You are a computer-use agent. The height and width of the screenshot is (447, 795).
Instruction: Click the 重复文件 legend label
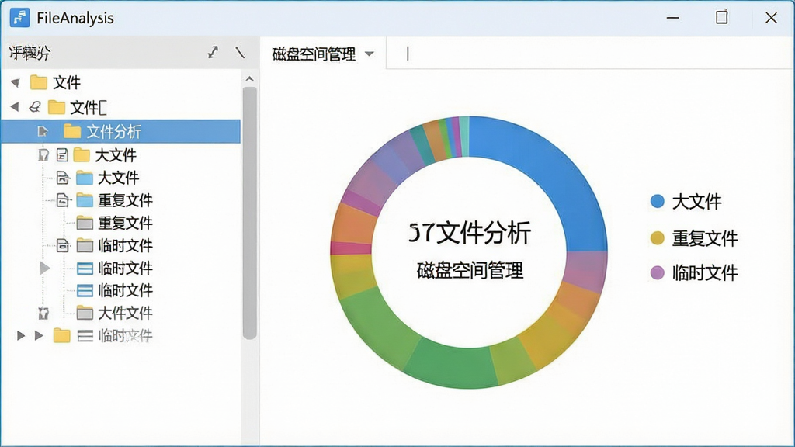(705, 238)
